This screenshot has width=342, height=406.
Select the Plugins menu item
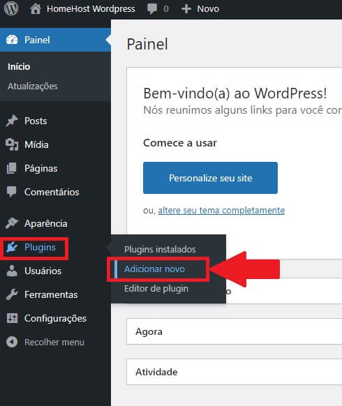pos(55,247)
